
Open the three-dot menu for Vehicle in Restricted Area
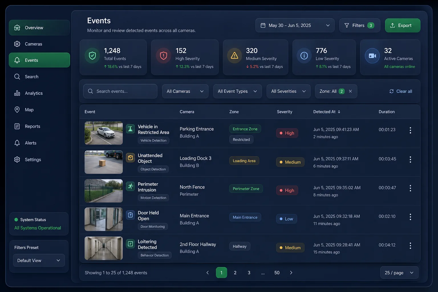click(x=410, y=130)
